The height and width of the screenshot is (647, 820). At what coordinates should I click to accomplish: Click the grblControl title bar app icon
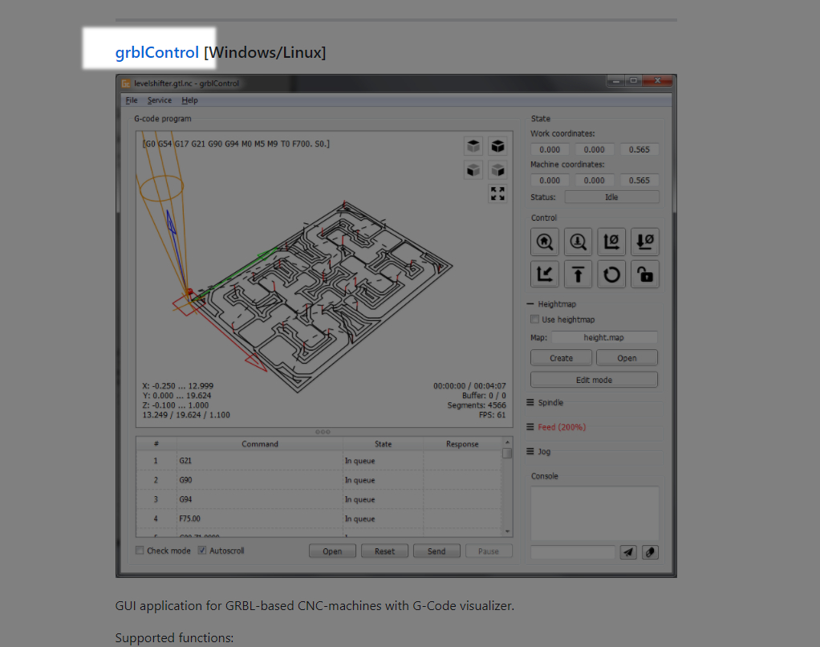pos(125,83)
